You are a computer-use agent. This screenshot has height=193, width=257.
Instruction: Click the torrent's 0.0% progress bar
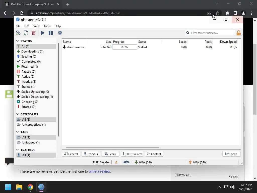(x=124, y=47)
